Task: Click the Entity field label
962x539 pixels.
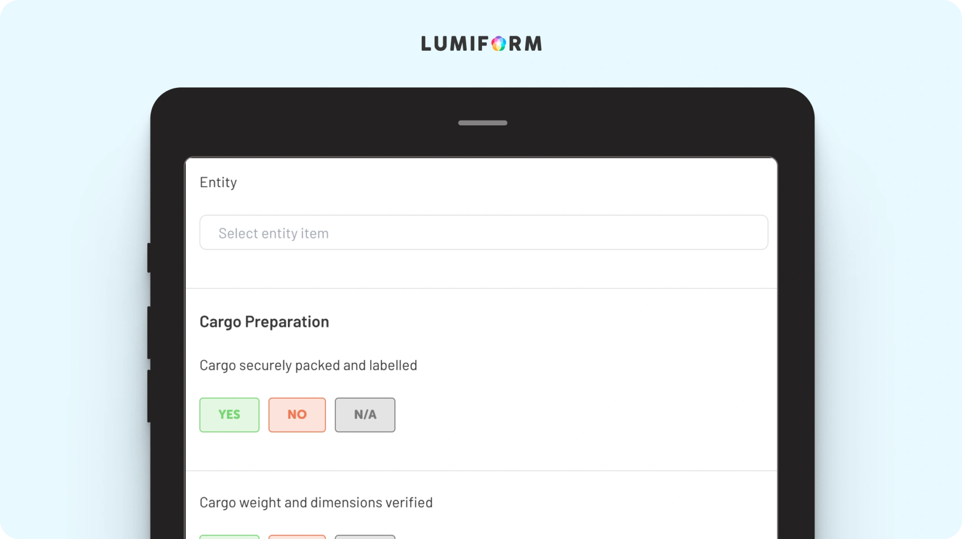Action: tap(218, 182)
